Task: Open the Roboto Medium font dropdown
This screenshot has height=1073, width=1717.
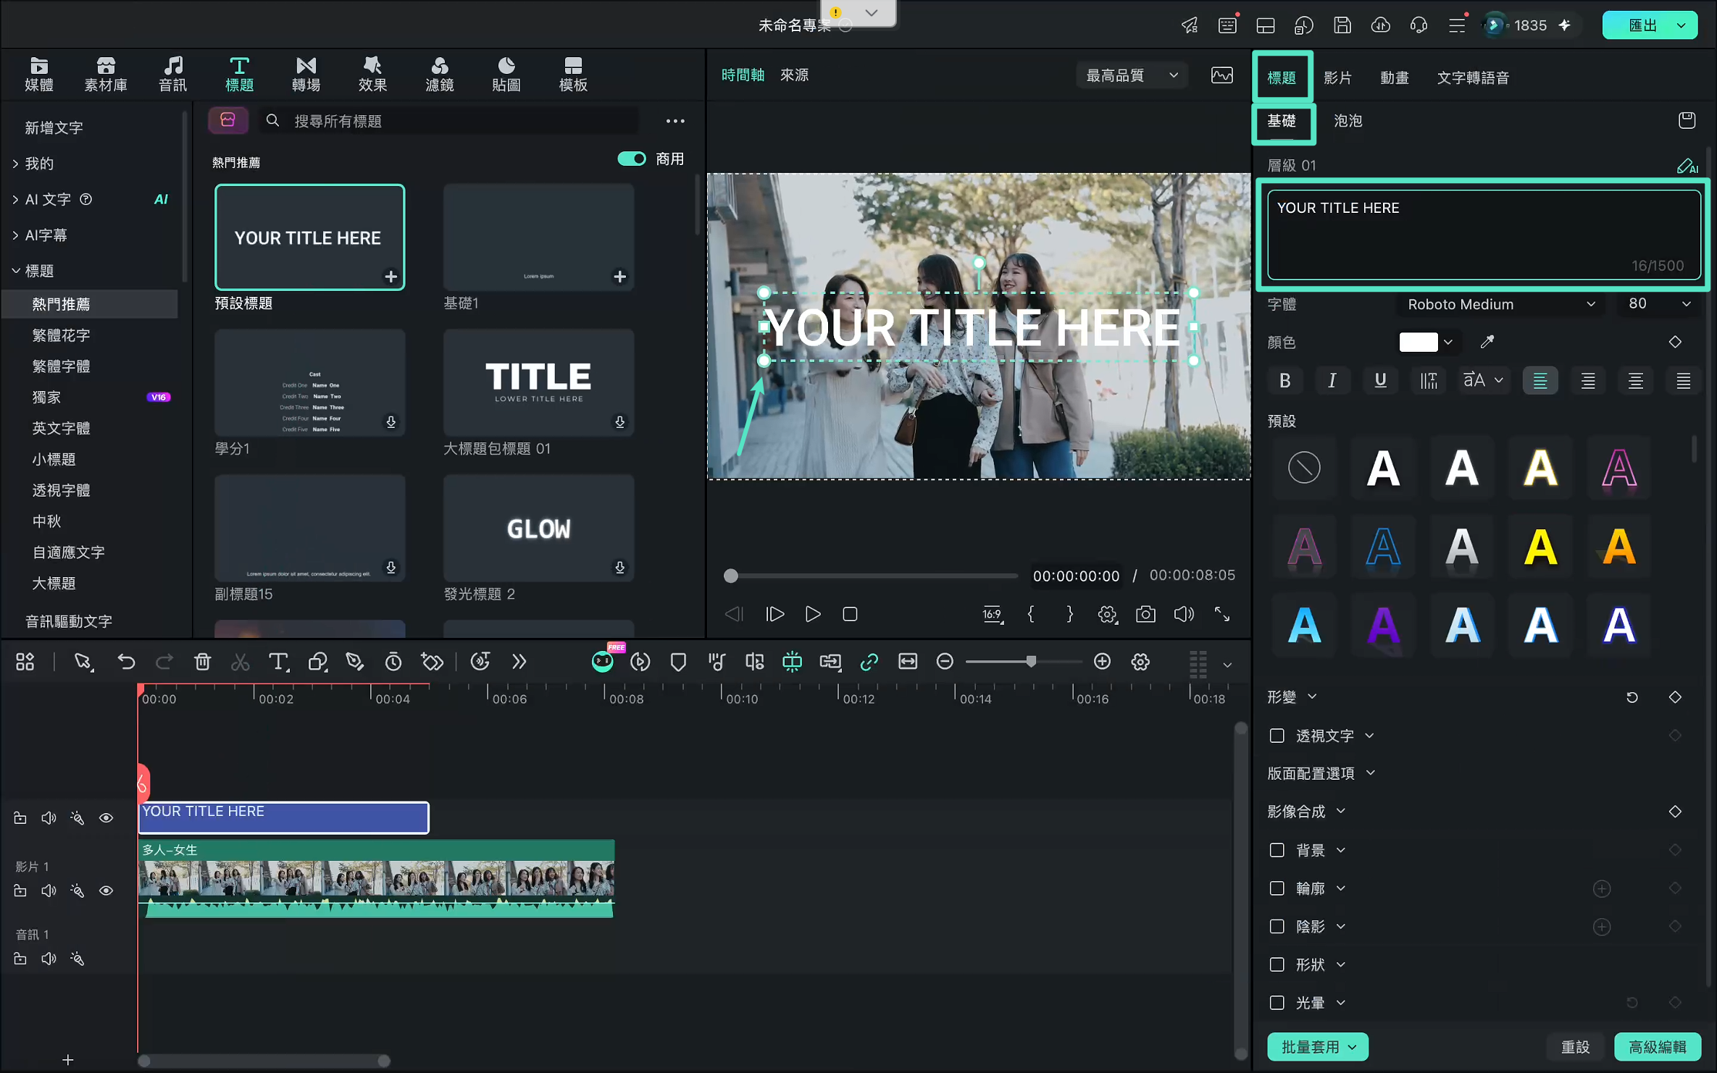Action: point(1499,304)
